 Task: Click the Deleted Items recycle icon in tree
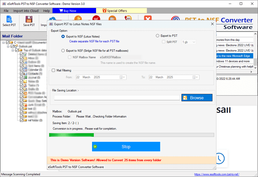pyautogui.click(x=25, y=54)
